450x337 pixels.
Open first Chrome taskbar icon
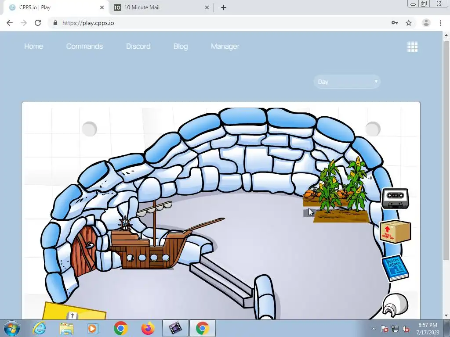click(x=120, y=328)
